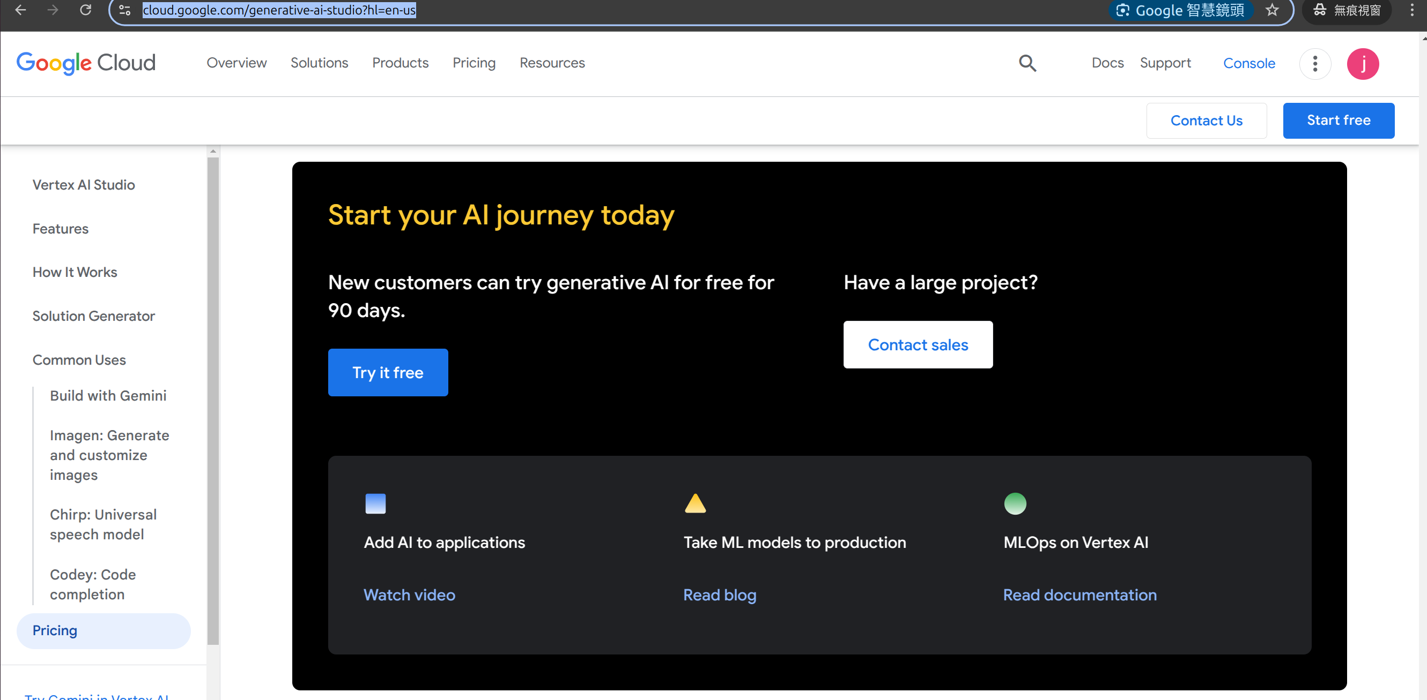This screenshot has height=700, width=1427.
Task: Select Features in the left sidebar
Action: point(61,229)
